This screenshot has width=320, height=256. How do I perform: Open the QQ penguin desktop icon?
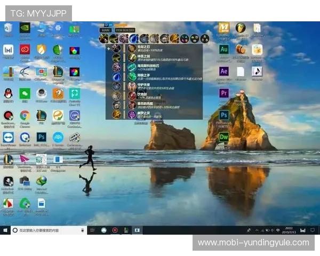[8, 94]
